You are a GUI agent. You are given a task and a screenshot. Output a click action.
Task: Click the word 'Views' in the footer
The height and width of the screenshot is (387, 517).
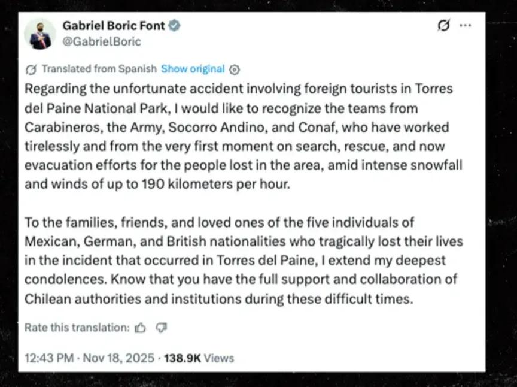(219, 358)
